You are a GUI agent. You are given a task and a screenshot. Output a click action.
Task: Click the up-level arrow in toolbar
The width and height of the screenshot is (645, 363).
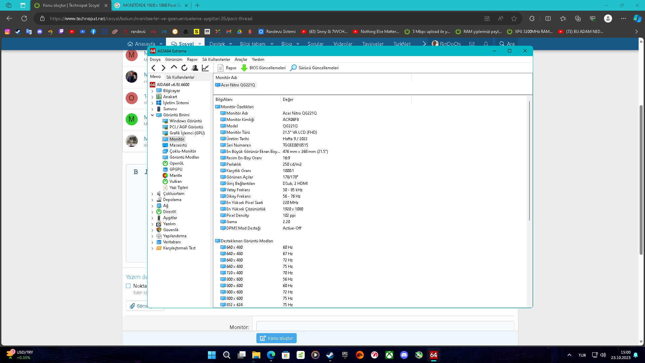tap(174, 67)
